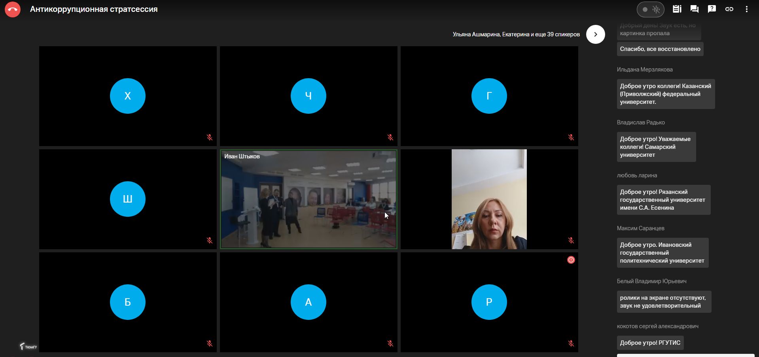Click the Ш participant avatar circle

tap(127, 199)
